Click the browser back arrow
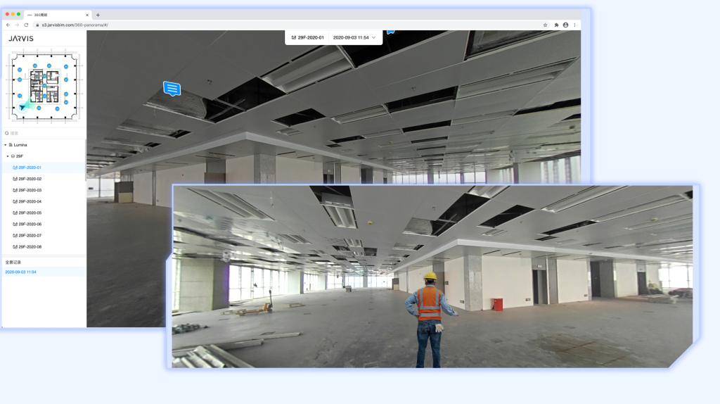Image resolution: width=720 pixels, height=404 pixels. (8, 25)
